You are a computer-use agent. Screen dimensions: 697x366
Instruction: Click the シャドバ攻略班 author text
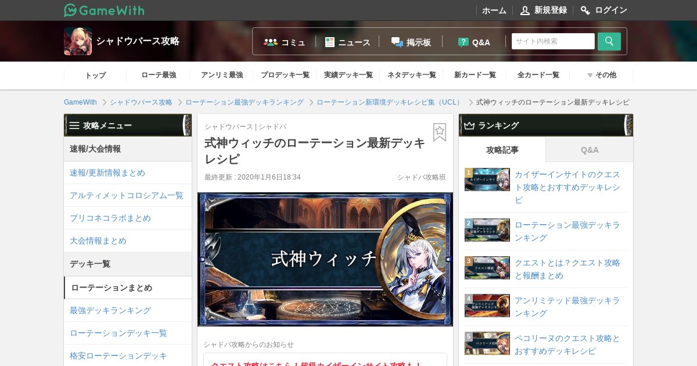pyautogui.click(x=422, y=177)
